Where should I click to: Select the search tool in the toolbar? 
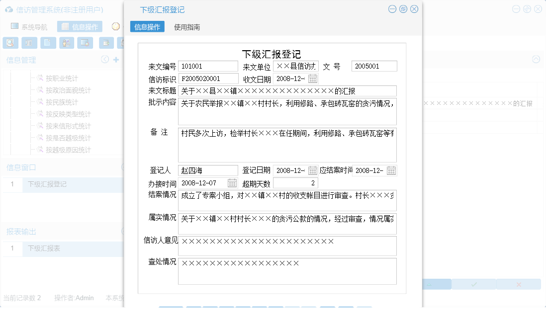pyautogui.click(x=10, y=43)
